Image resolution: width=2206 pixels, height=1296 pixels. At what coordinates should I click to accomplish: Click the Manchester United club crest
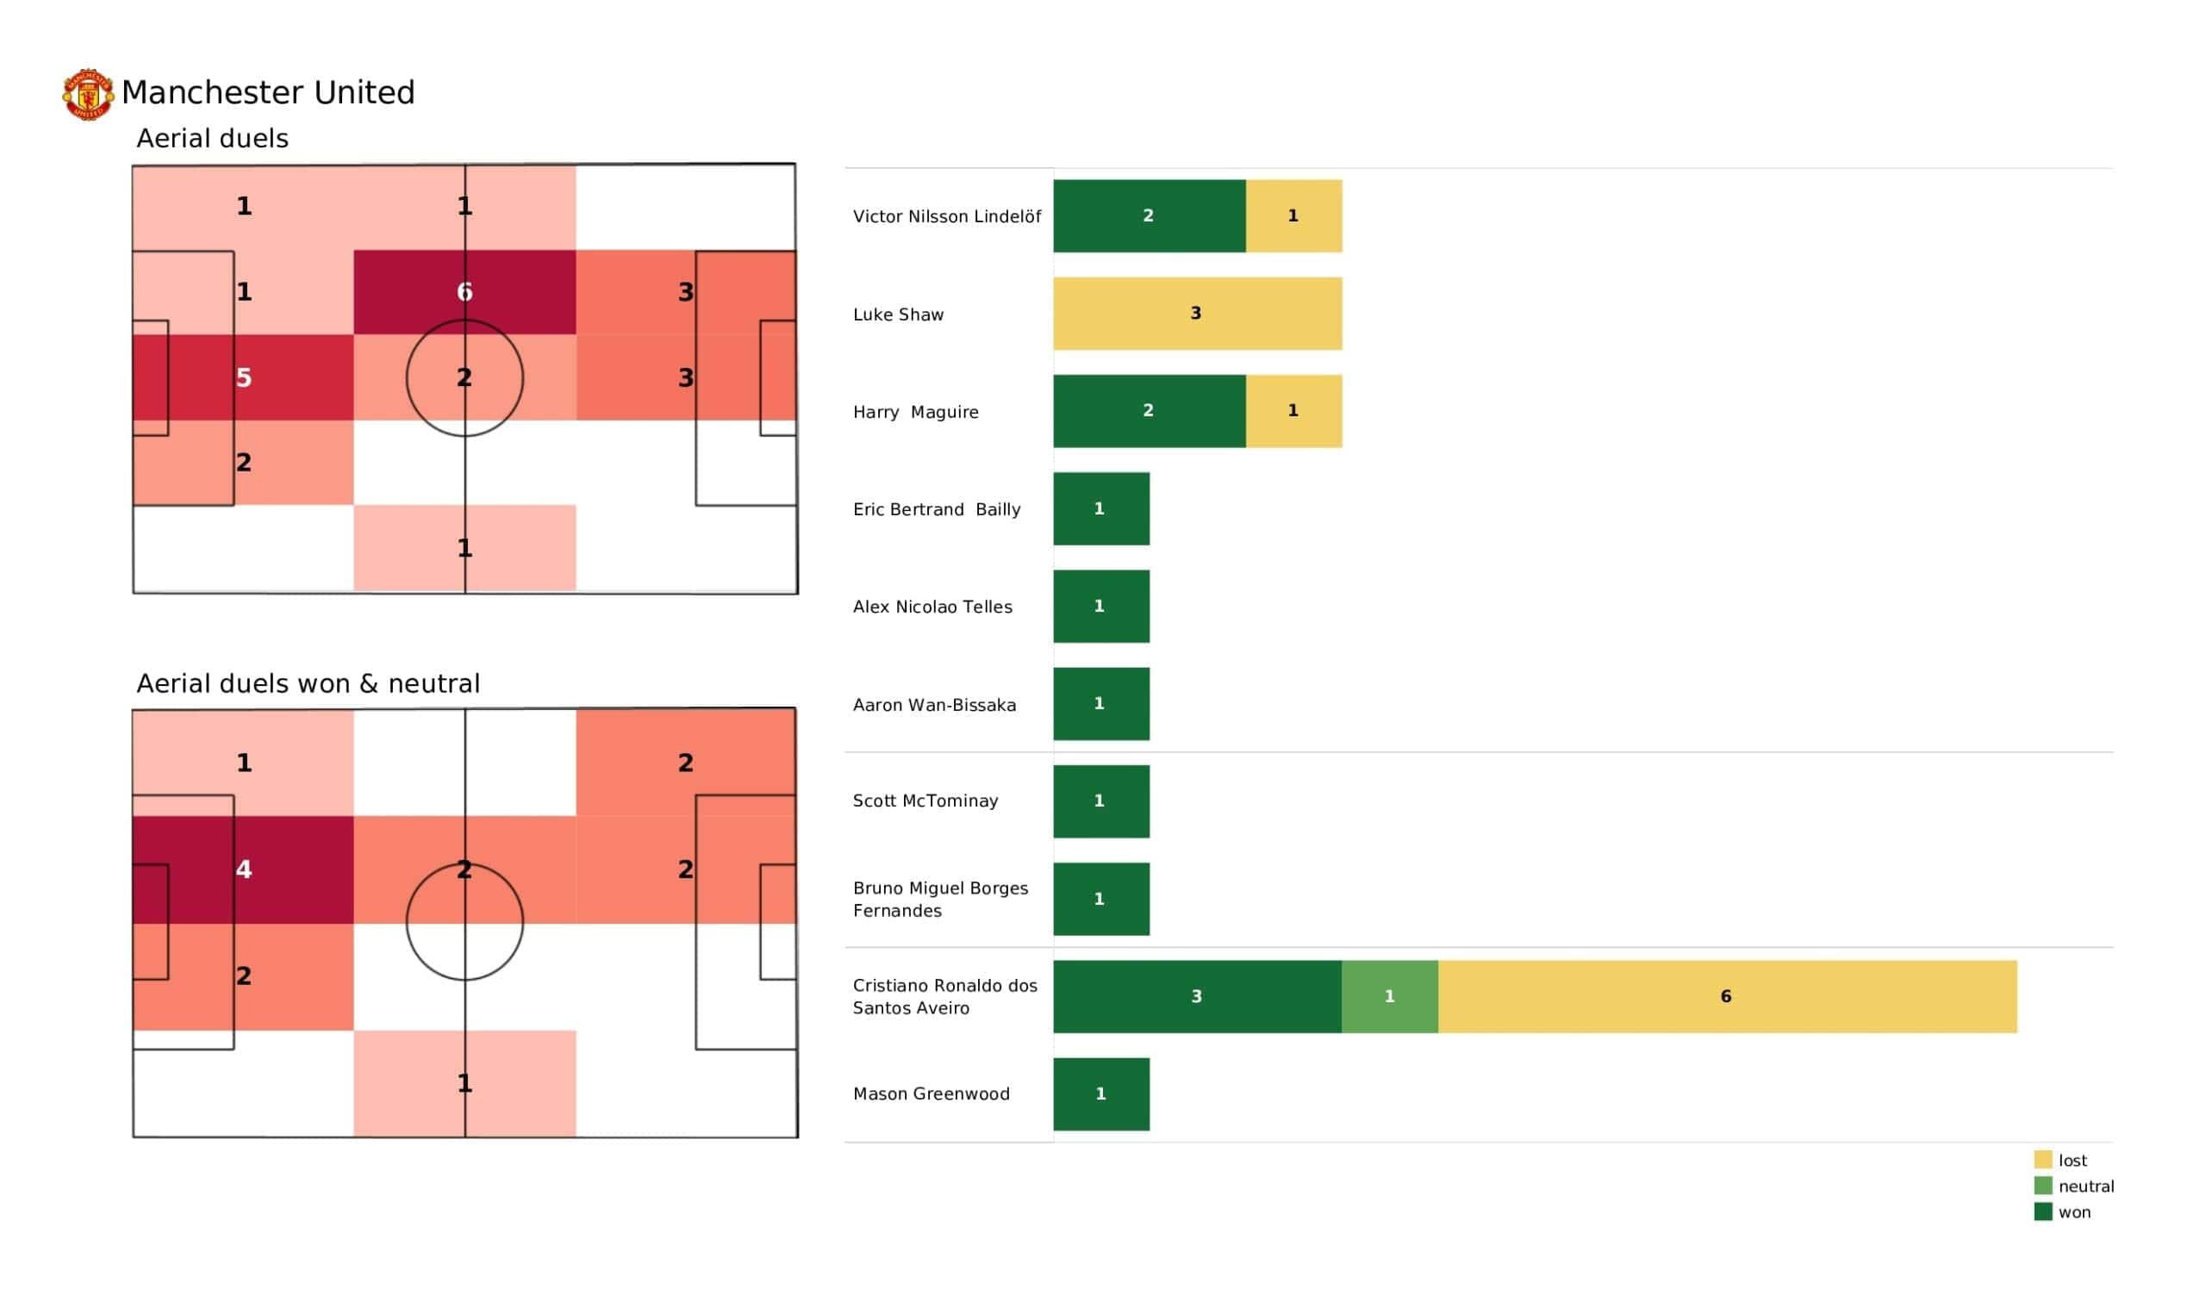tap(88, 95)
